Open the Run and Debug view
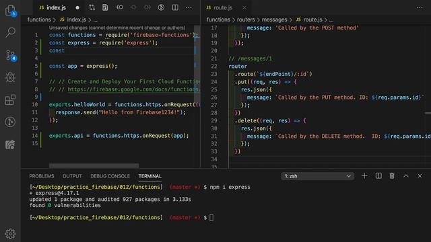 coord(11,77)
